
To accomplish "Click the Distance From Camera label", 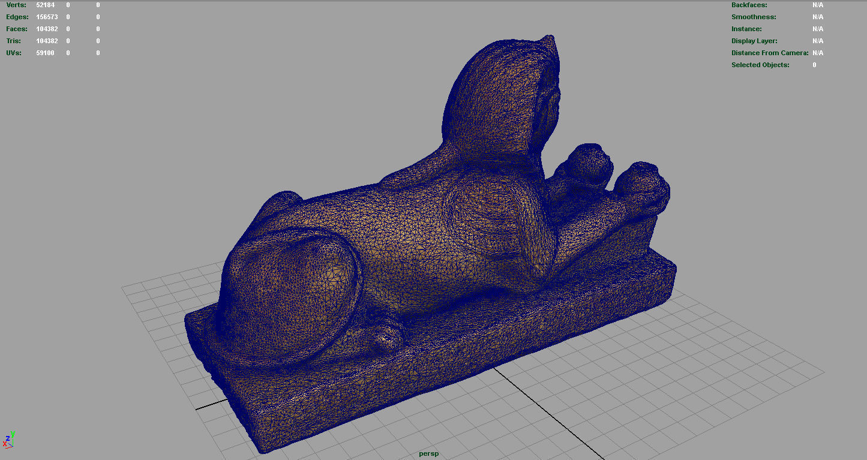I will [x=769, y=53].
